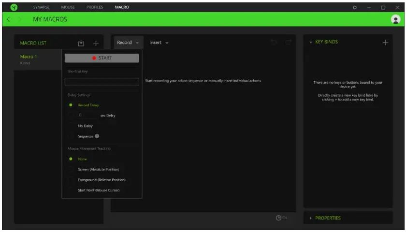Add a new macro with plus icon
Screen dimensions: 407x232
96,43
